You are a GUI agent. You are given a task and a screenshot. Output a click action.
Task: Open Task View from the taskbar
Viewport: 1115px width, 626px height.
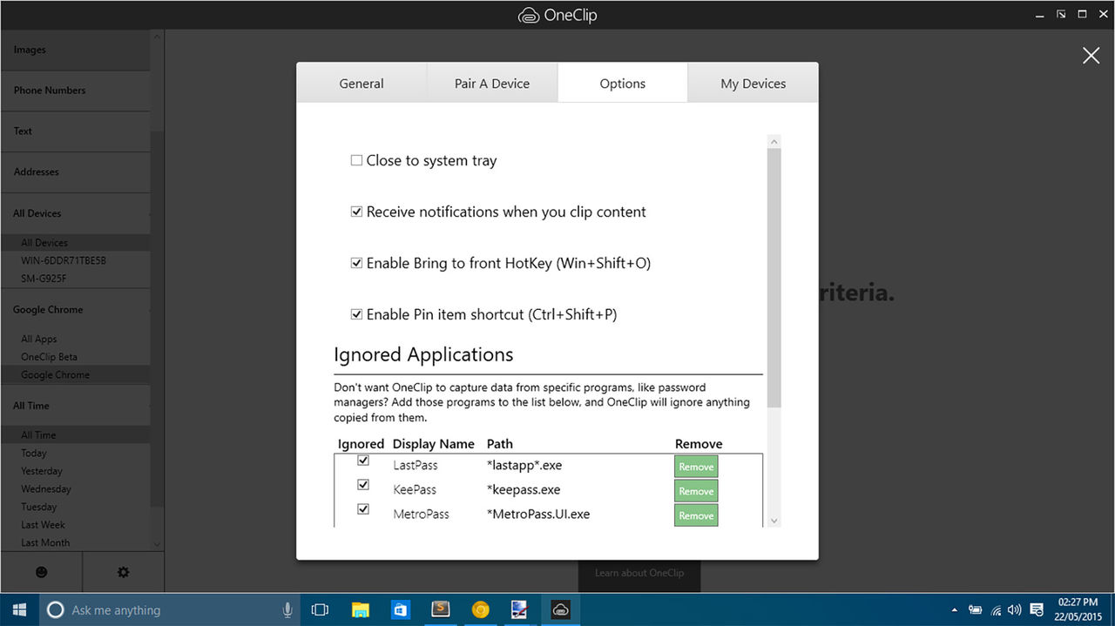[x=320, y=610]
